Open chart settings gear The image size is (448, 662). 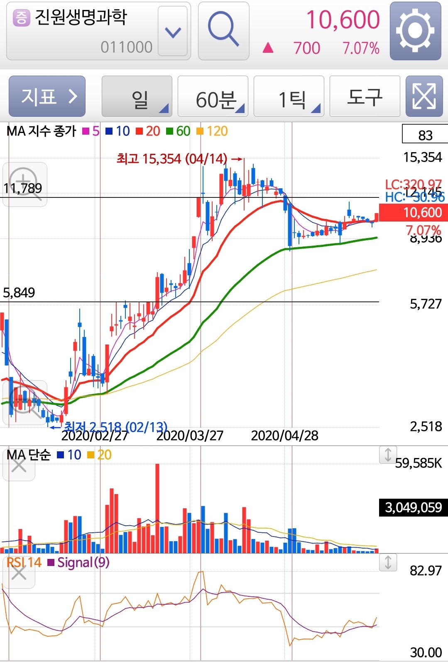(x=415, y=31)
